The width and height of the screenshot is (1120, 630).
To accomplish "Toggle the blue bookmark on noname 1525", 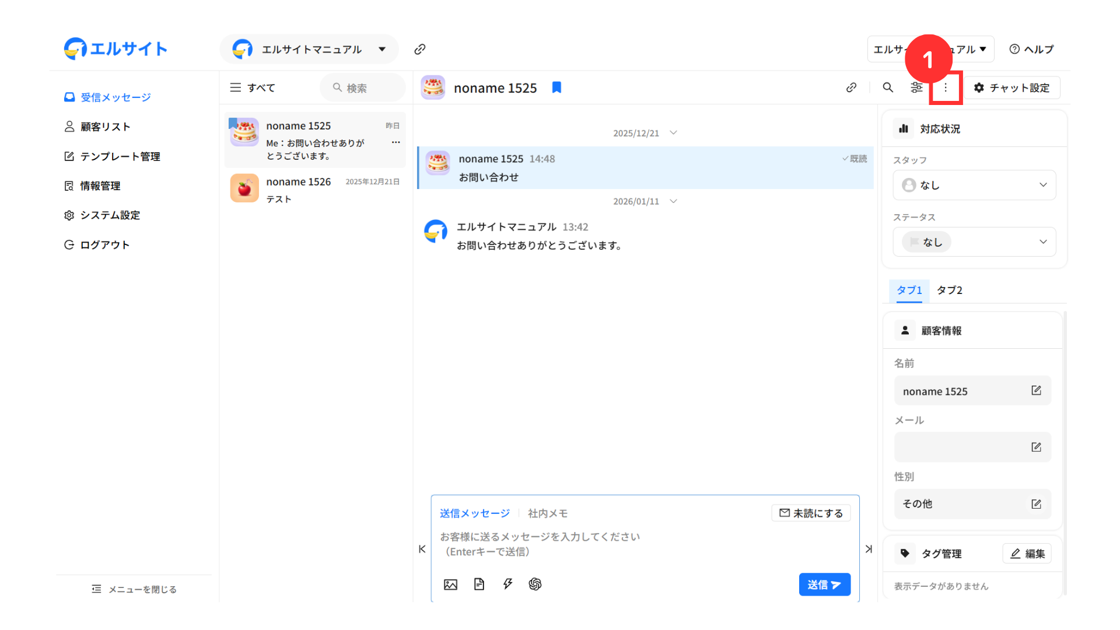I will 556,87.
